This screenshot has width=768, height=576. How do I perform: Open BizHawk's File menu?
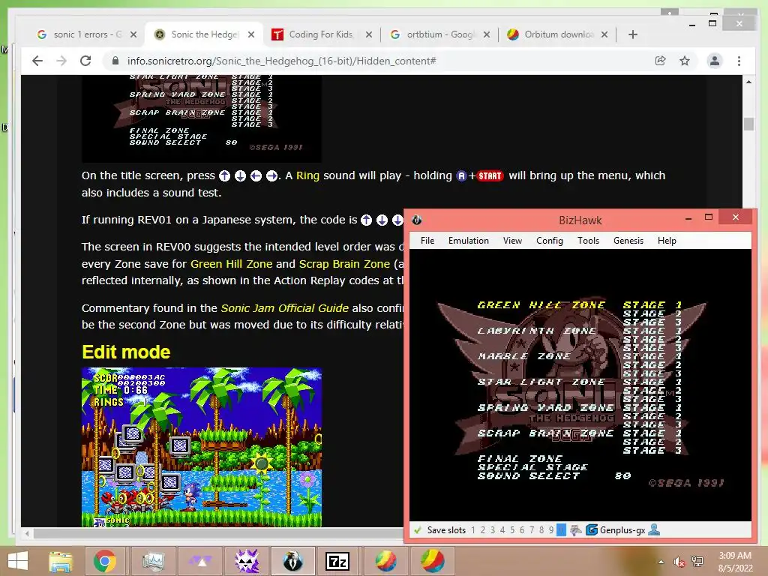pos(427,241)
